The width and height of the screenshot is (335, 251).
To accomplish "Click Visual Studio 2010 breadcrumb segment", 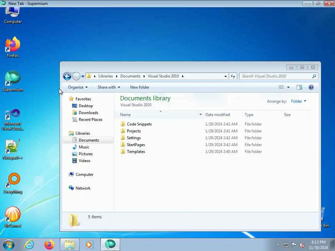I will click(x=163, y=76).
